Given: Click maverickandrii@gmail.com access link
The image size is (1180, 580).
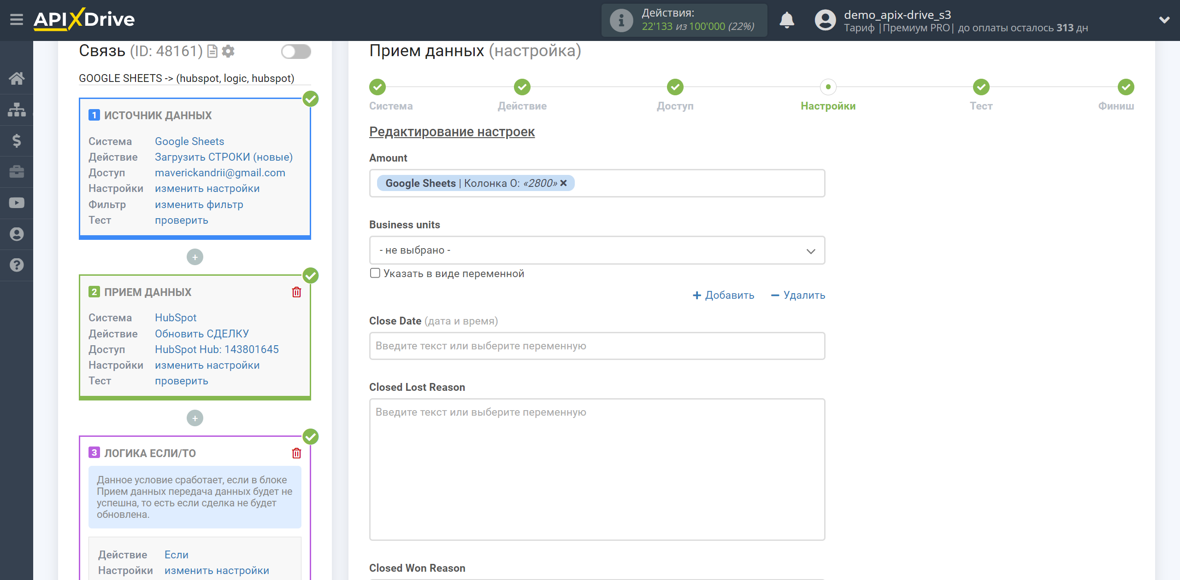Looking at the screenshot, I should [220, 173].
